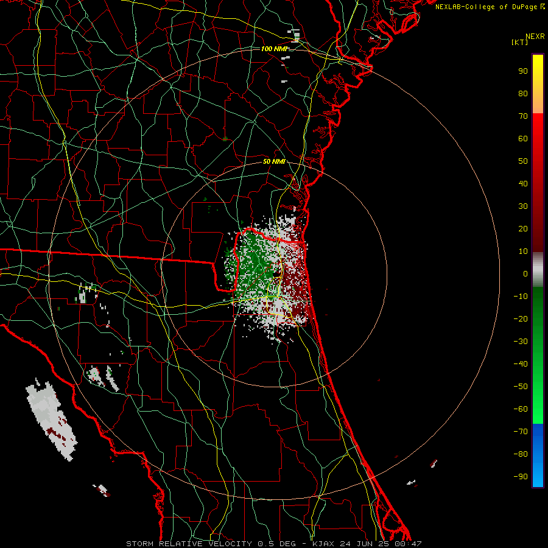Screen dimensions: 548x548
Task: Click the 90 value on velocity scale
Action: click(x=523, y=71)
